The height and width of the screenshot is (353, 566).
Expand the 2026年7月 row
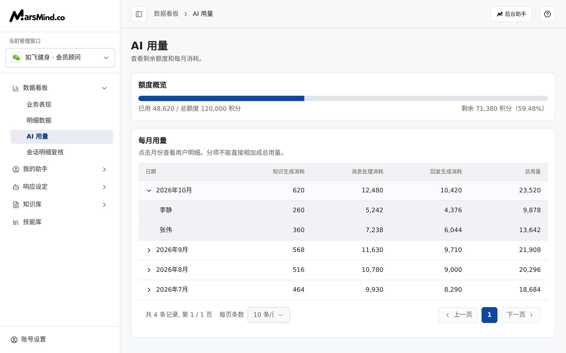coord(149,289)
